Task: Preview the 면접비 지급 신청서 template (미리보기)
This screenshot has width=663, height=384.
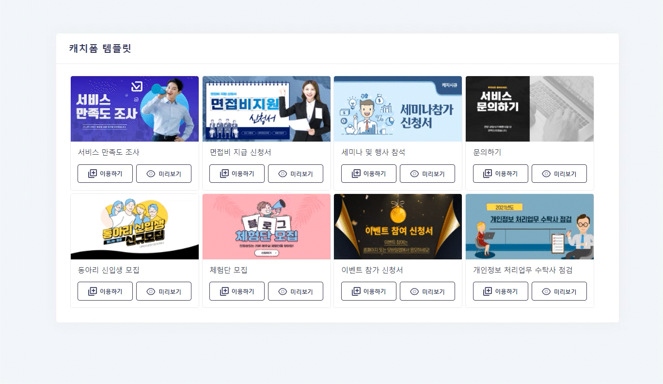Action: click(x=296, y=174)
